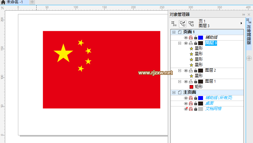Toggle printing icon for 图层 1
The height and width of the screenshot is (143, 253).
[191, 81]
